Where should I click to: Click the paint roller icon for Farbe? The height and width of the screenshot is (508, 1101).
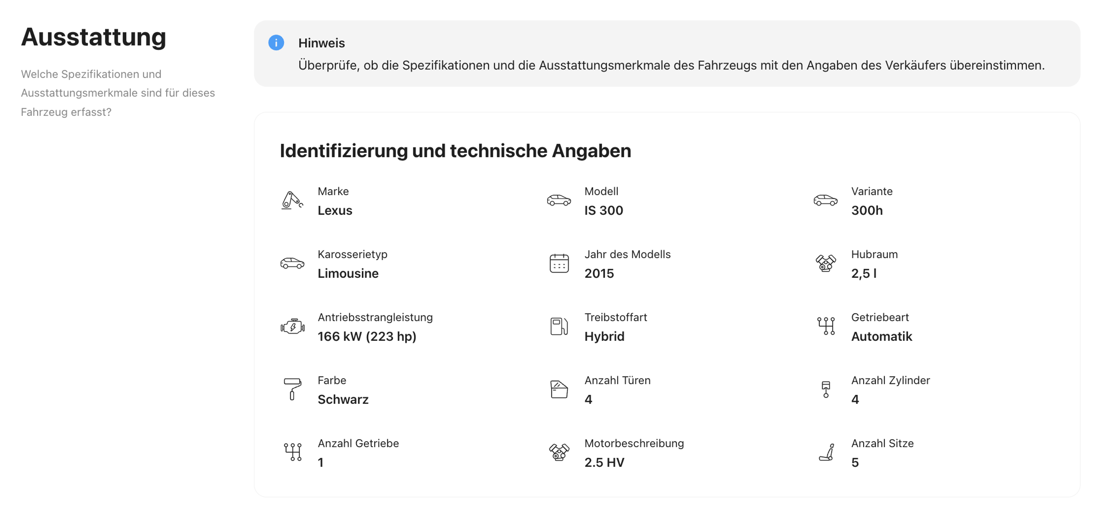click(x=292, y=389)
